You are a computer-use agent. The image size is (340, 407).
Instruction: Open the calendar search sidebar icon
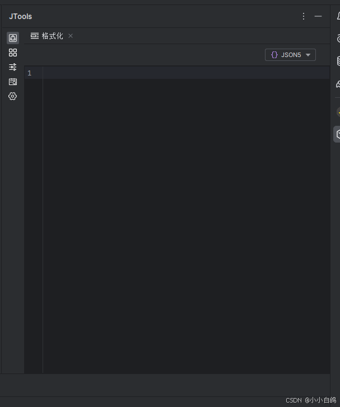click(13, 82)
